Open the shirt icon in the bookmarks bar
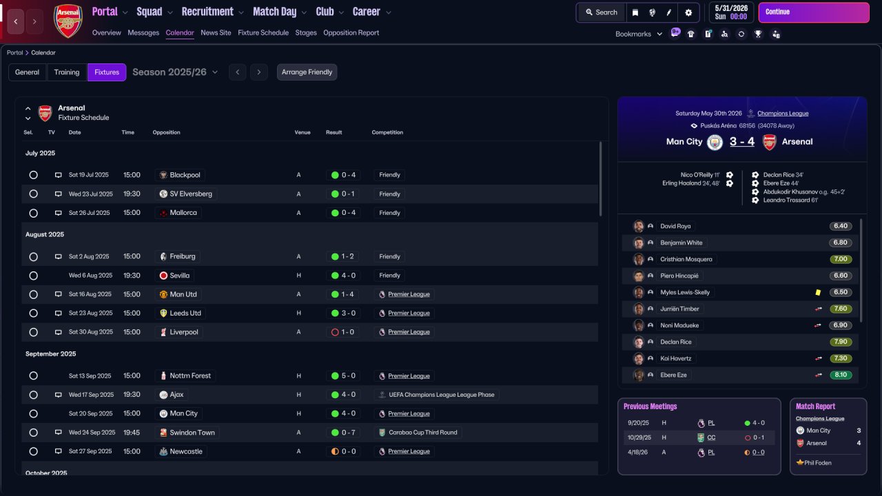Screen dimensions: 882x496 (691, 34)
